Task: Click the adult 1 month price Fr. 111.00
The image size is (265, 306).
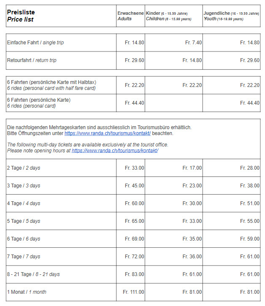Action: (133, 292)
